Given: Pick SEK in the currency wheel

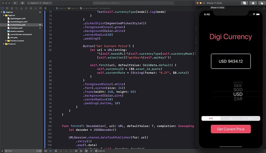Looking at the screenshot, I should pyautogui.click(x=238, y=86).
